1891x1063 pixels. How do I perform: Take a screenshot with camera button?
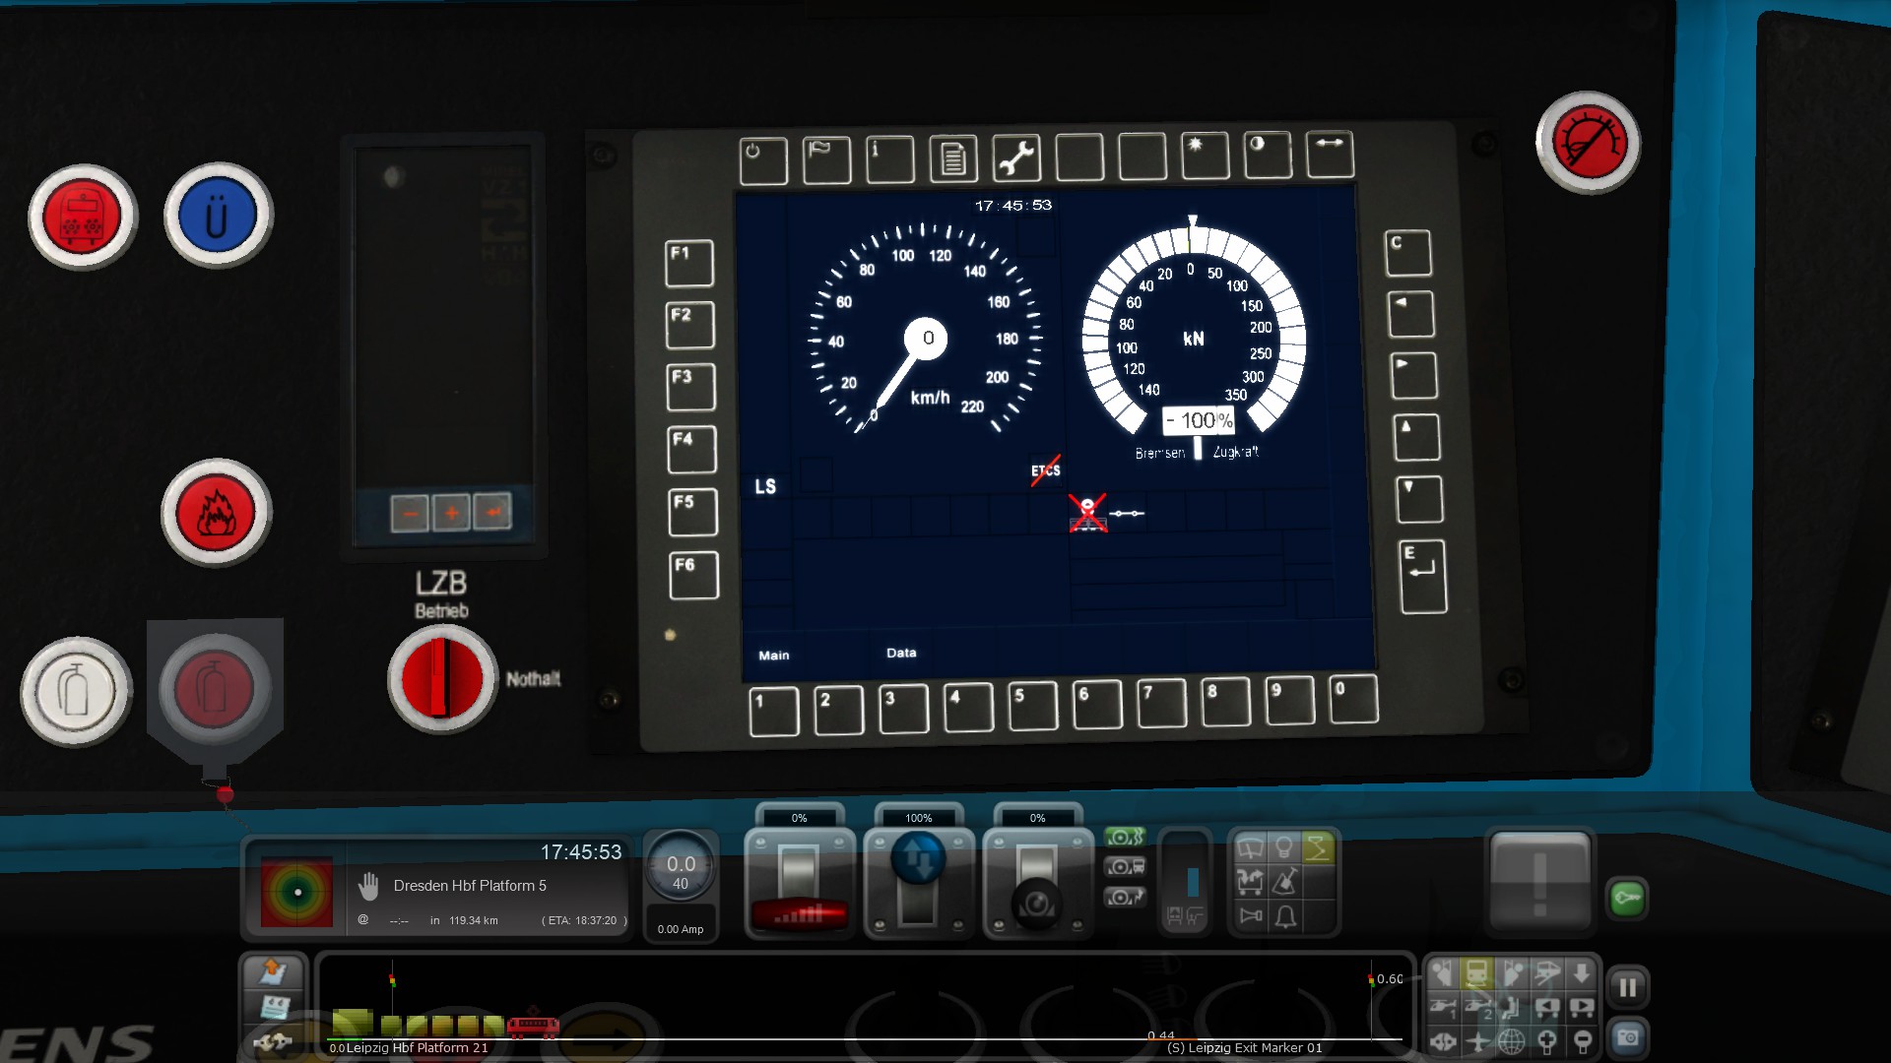1627,1038
